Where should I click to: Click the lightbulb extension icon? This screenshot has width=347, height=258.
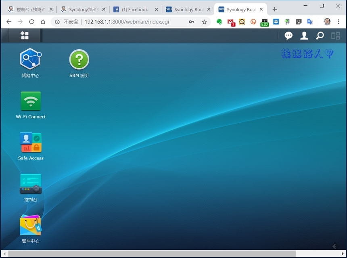point(299,22)
